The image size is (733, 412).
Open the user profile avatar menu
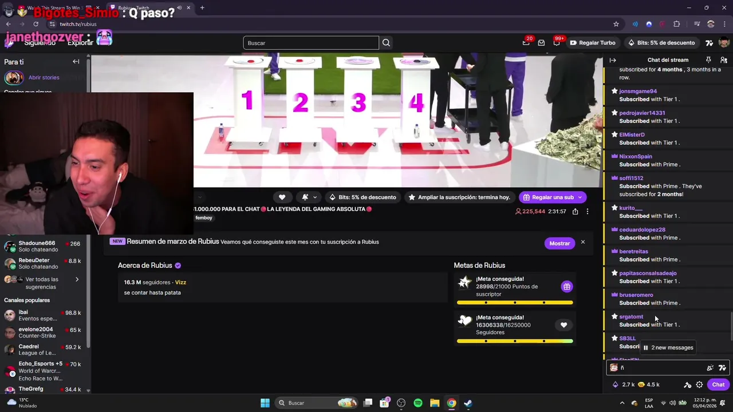(x=724, y=43)
